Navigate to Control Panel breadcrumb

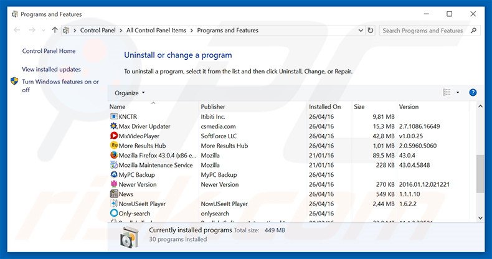(x=98, y=31)
